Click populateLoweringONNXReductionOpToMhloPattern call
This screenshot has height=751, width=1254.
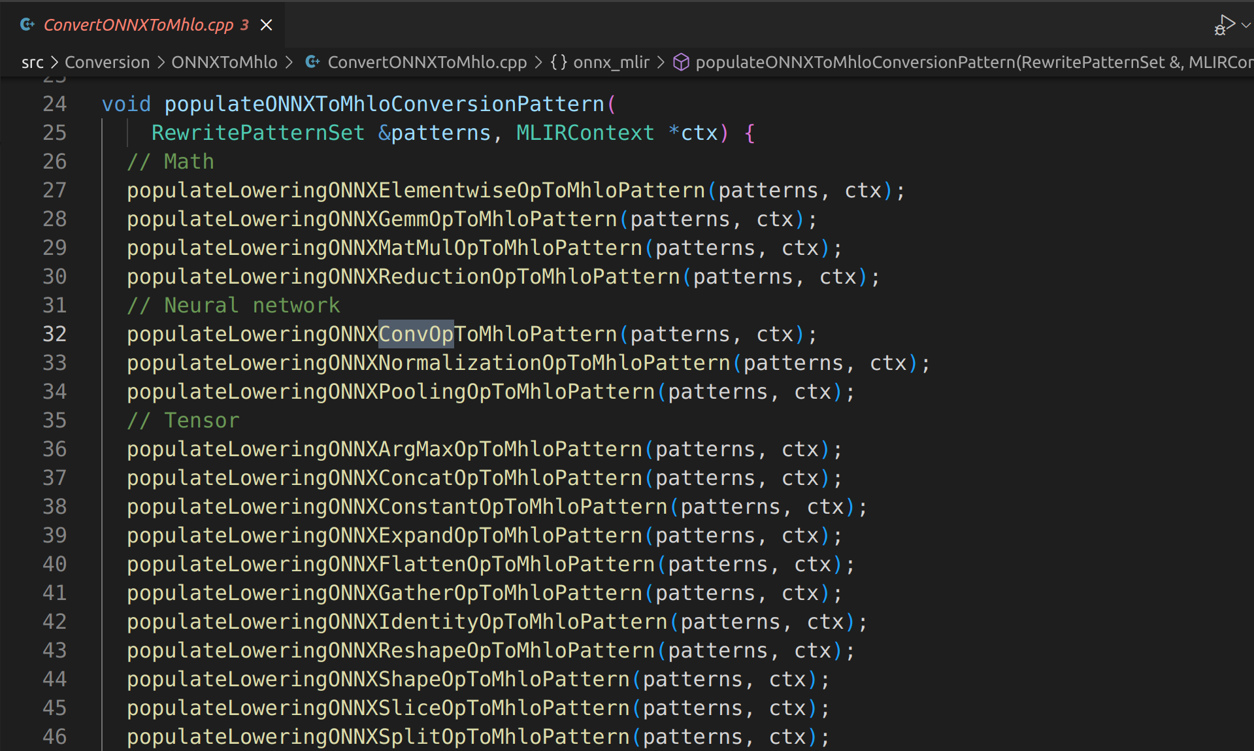pos(404,276)
